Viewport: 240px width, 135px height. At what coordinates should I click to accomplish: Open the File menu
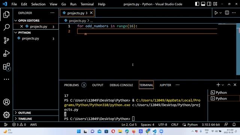[14, 4]
